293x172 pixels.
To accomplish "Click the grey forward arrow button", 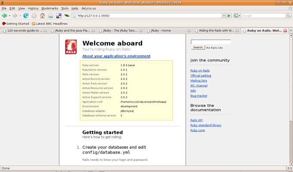I will [x=15, y=15].
